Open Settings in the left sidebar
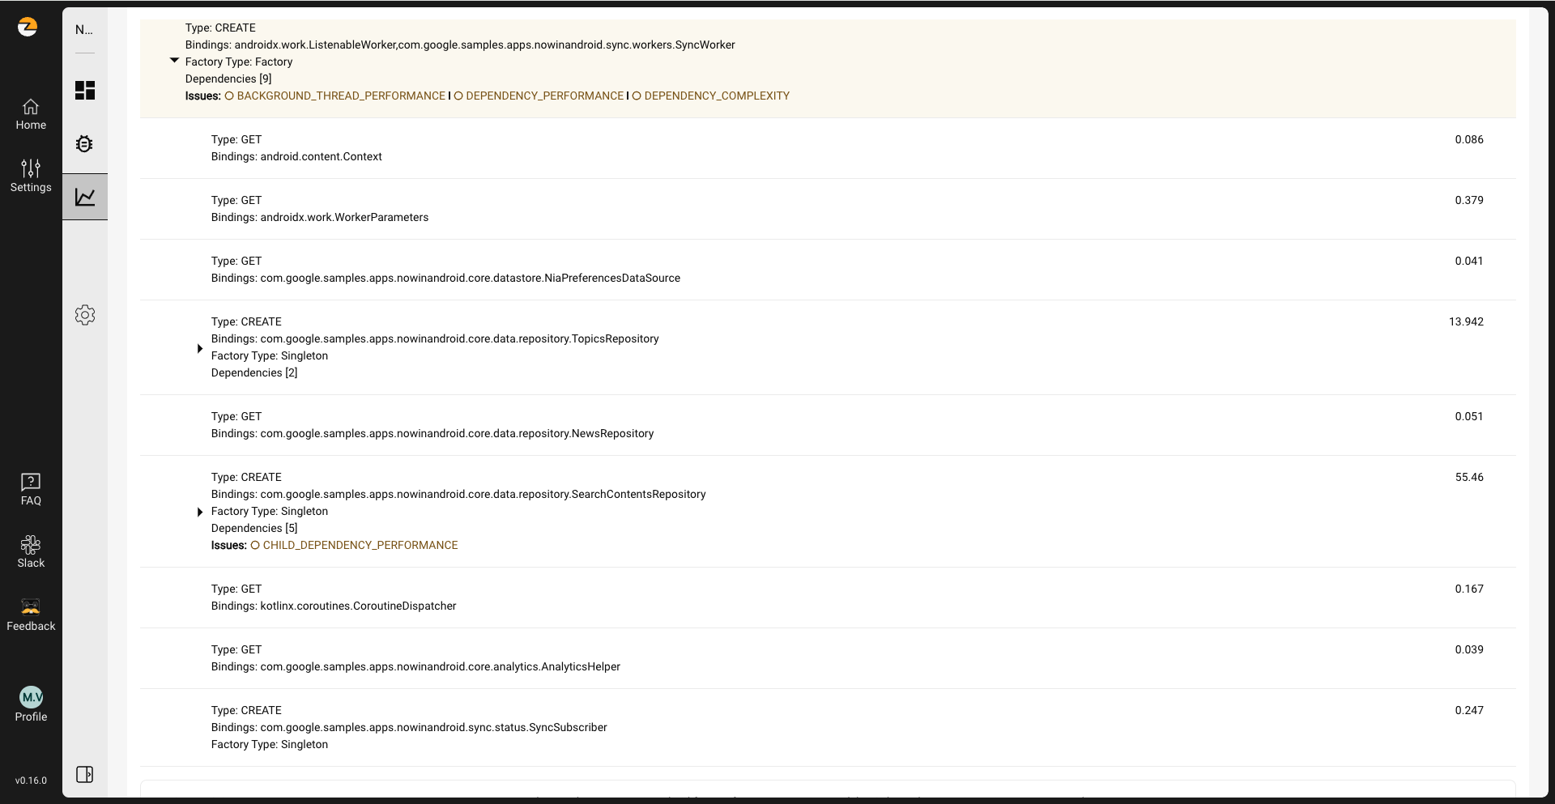Screen dimensions: 1555x804 pyautogui.click(x=31, y=176)
